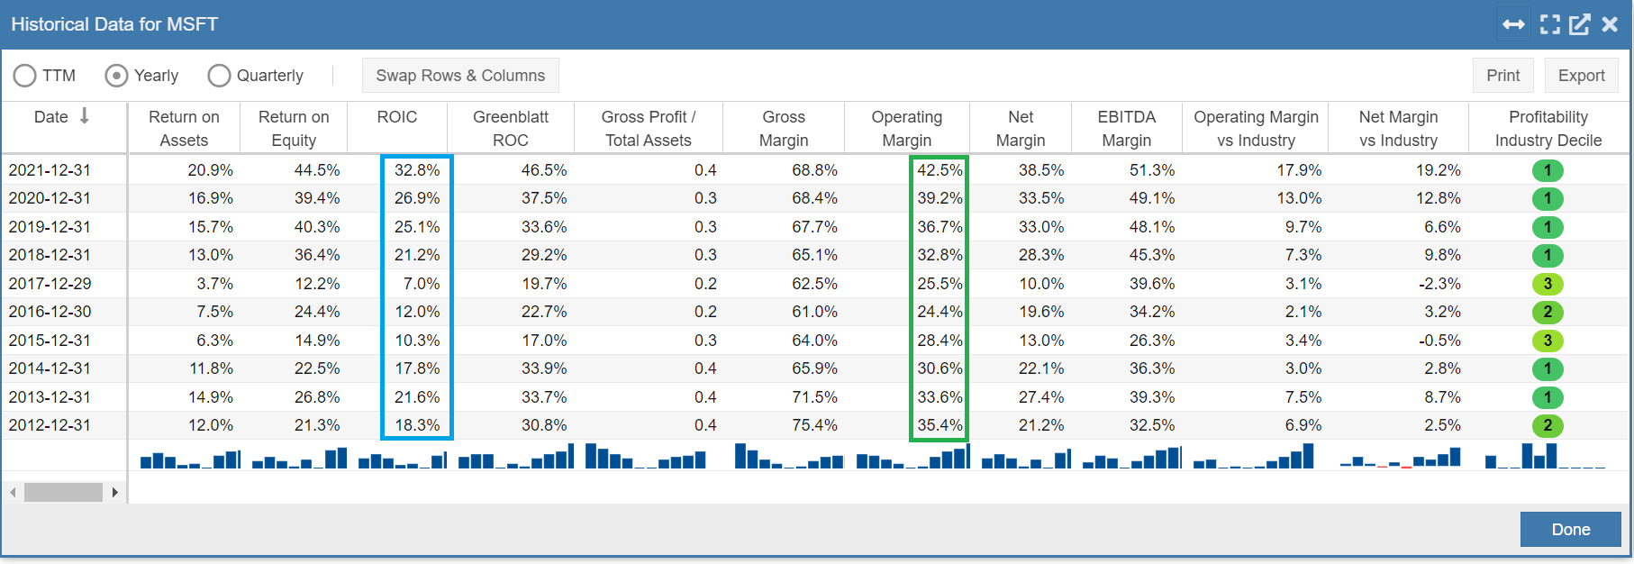The image size is (1634, 564).
Task: Widen the dialog with the double-arrow icon
Action: click(x=1514, y=24)
